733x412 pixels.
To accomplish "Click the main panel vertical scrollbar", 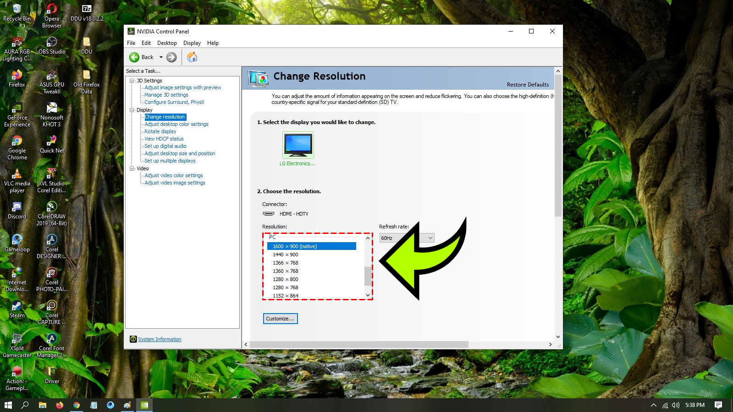I will click(x=558, y=146).
